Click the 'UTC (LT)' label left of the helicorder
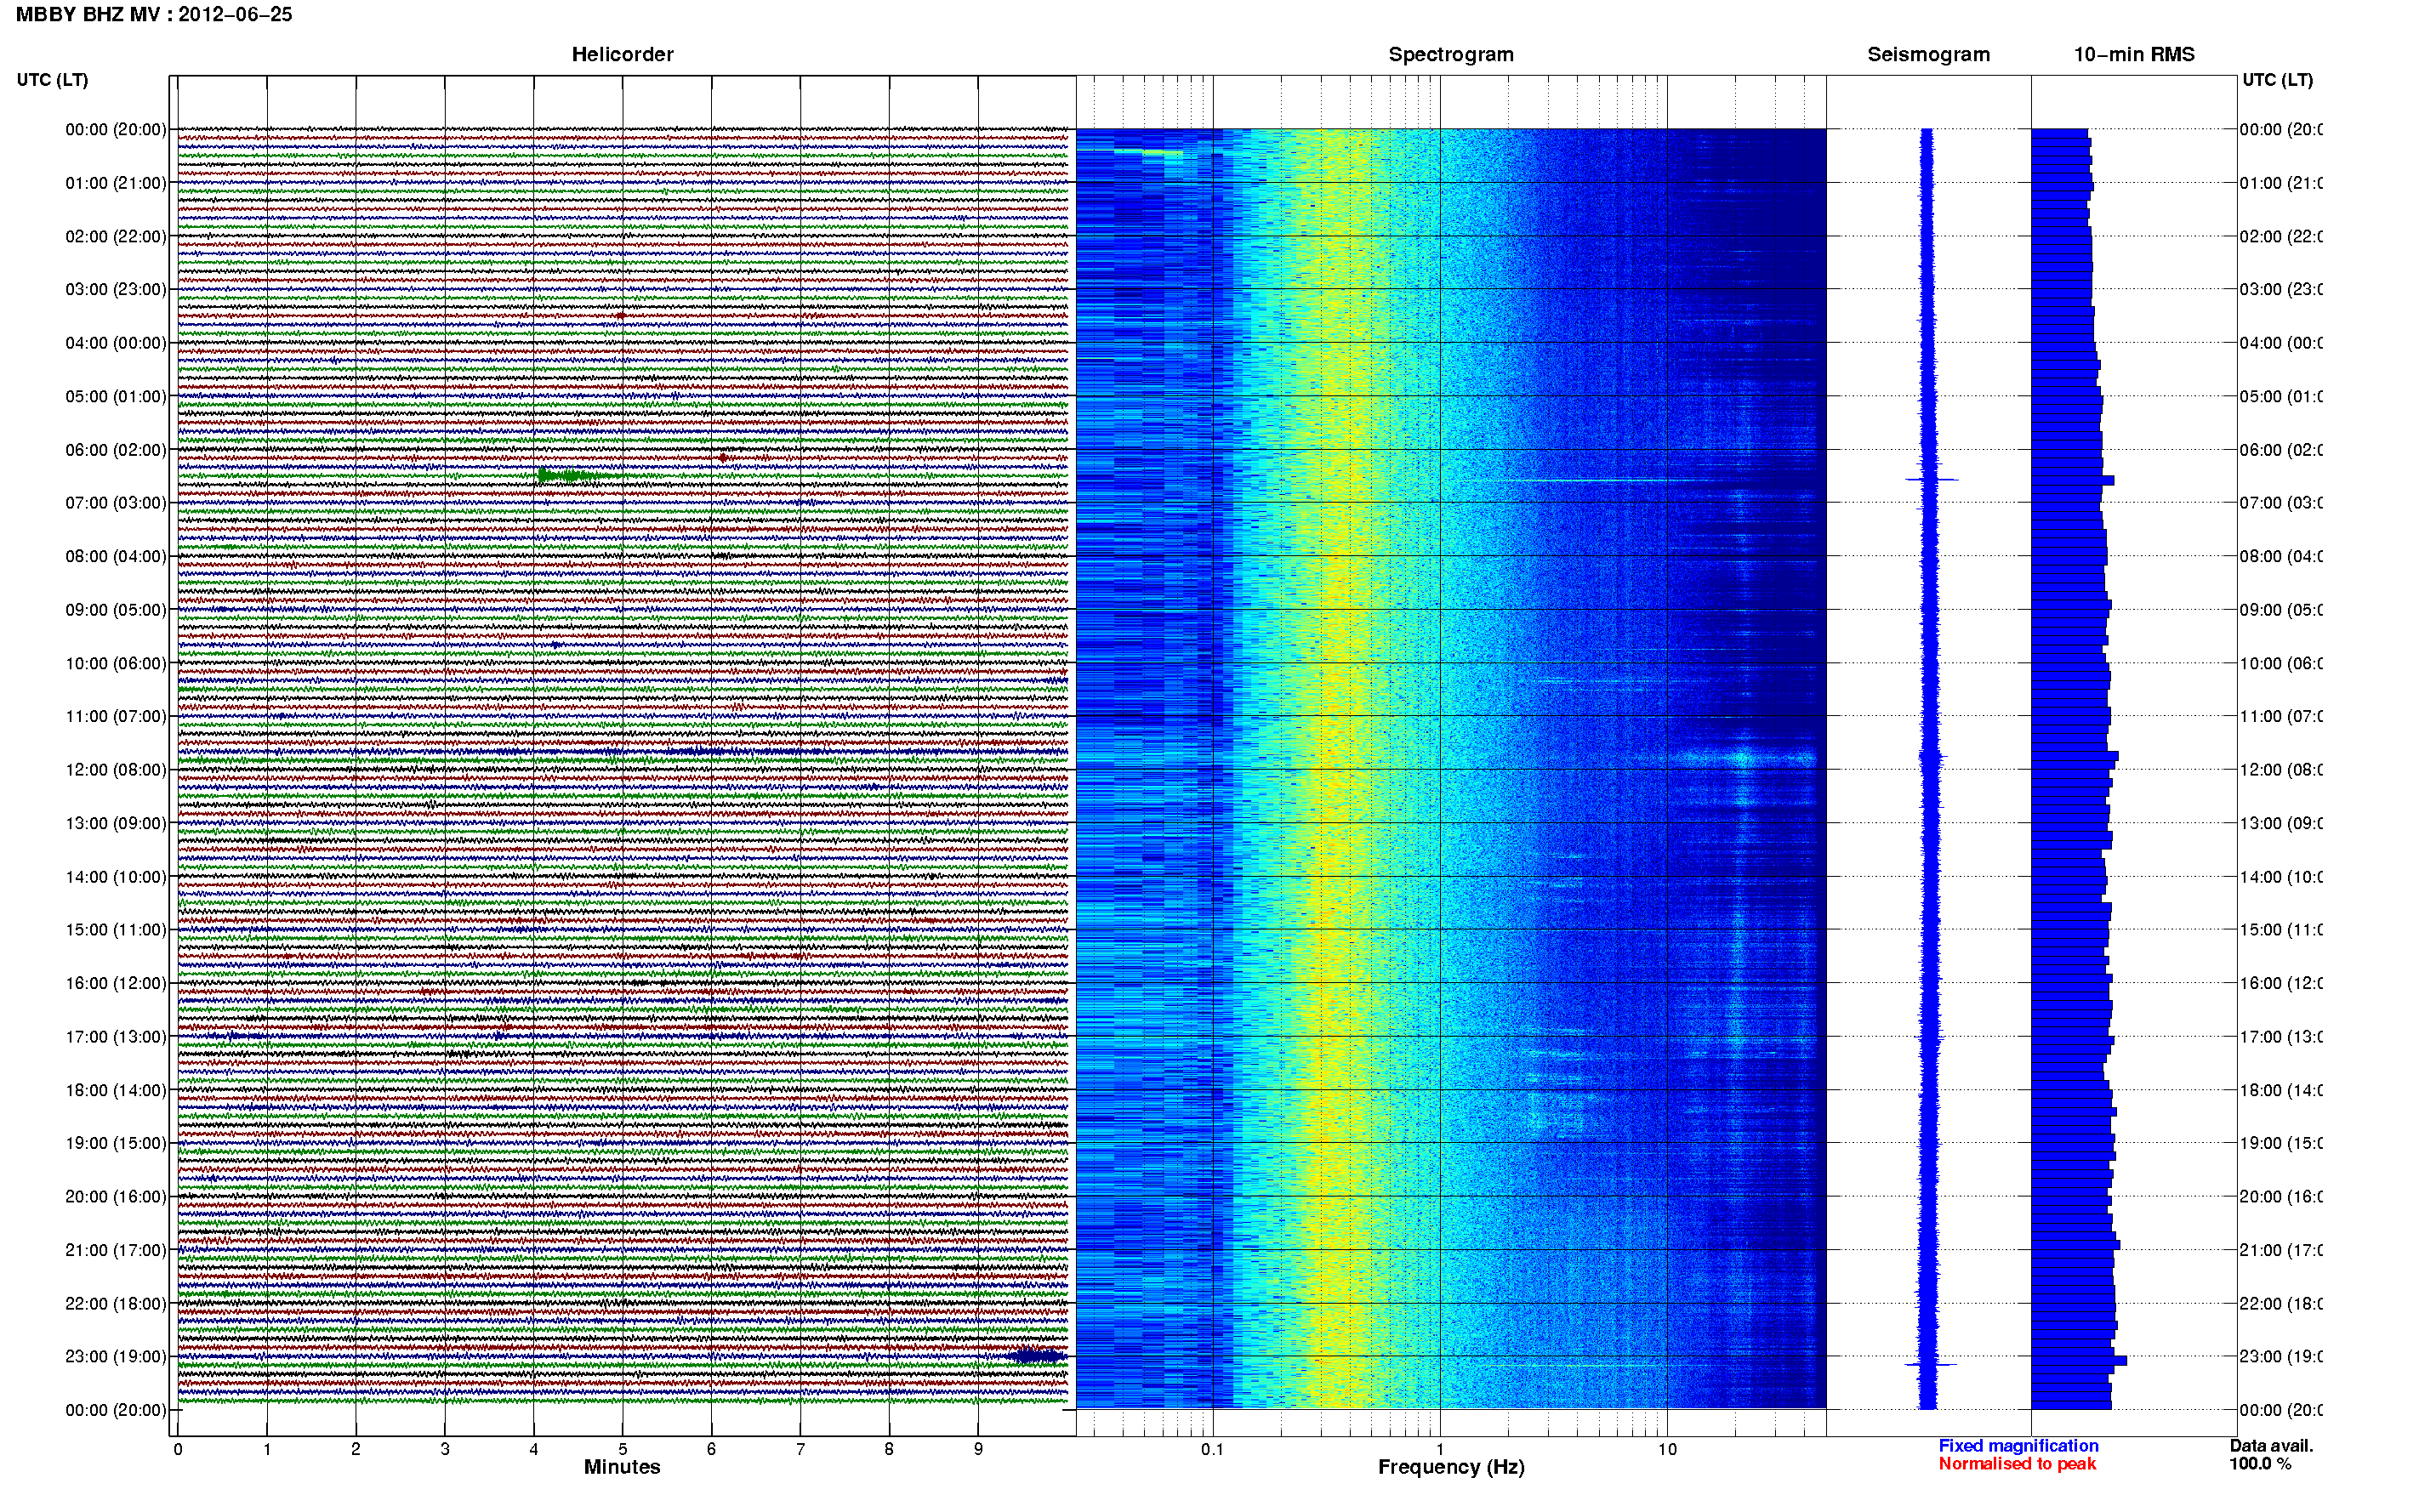The image size is (2419, 1512). [x=52, y=80]
